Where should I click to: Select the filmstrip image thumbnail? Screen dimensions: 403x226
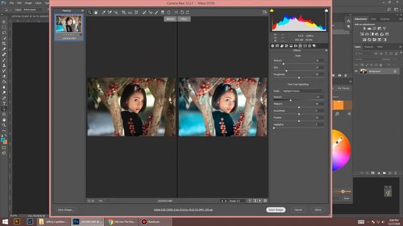tap(69, 24)
